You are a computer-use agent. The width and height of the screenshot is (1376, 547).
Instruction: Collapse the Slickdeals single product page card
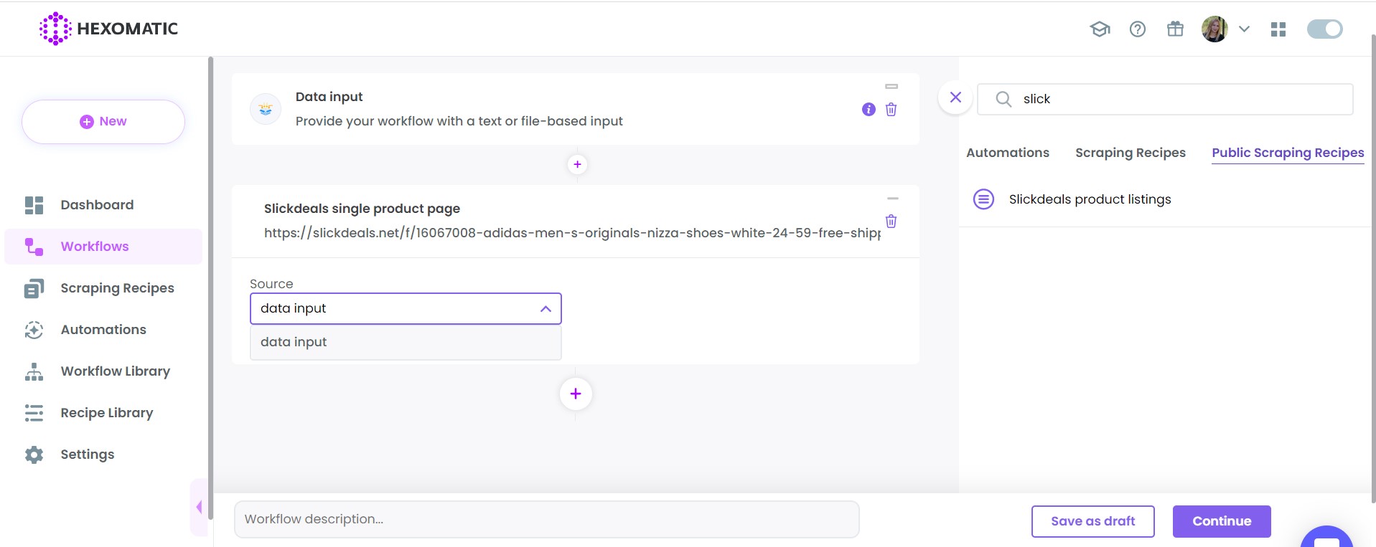pos(892,199)
